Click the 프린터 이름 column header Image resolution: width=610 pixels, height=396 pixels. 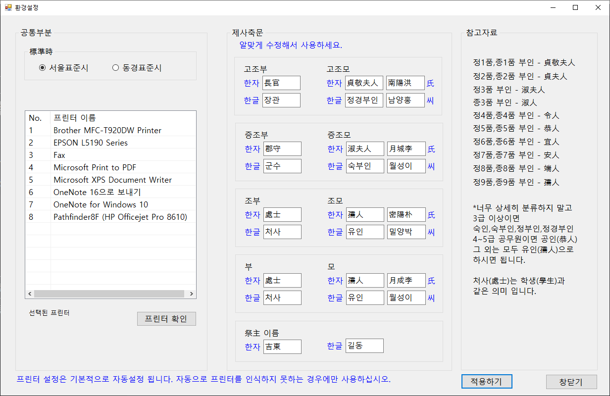coord(123,118)
